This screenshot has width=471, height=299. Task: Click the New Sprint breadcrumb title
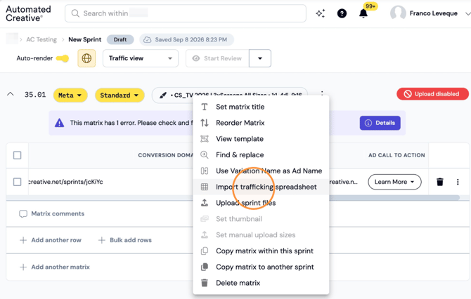pyautogui.click(x=84, y=39)
